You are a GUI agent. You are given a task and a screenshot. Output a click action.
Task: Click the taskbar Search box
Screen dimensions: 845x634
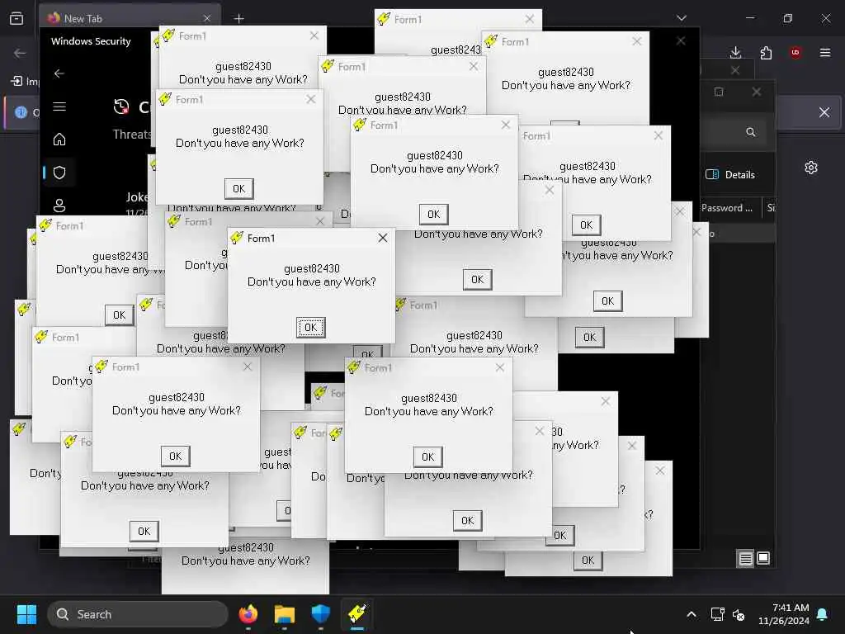pyautogui.click(x=138, y=614)
